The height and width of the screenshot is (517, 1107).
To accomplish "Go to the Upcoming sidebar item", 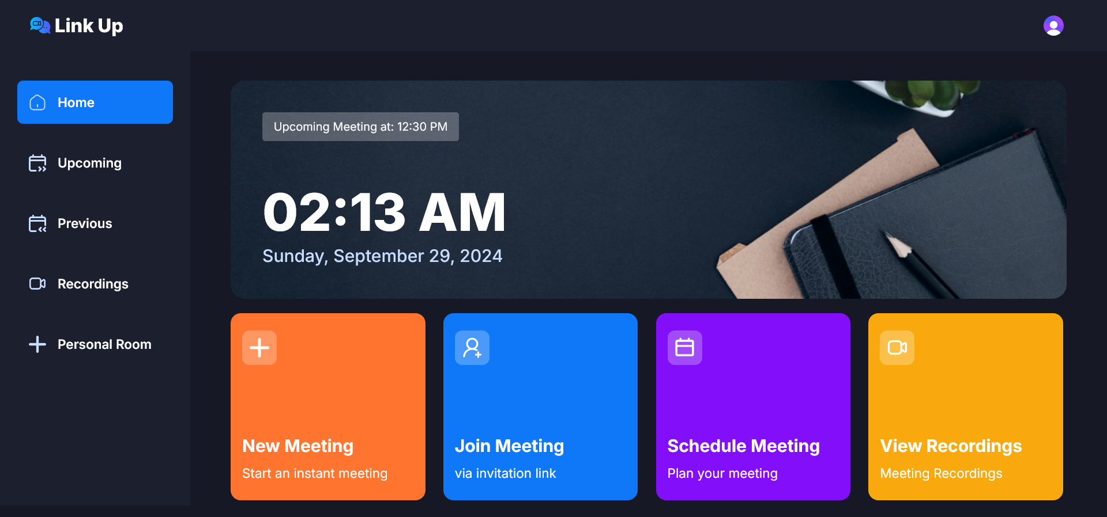I will tap(95, 163).
